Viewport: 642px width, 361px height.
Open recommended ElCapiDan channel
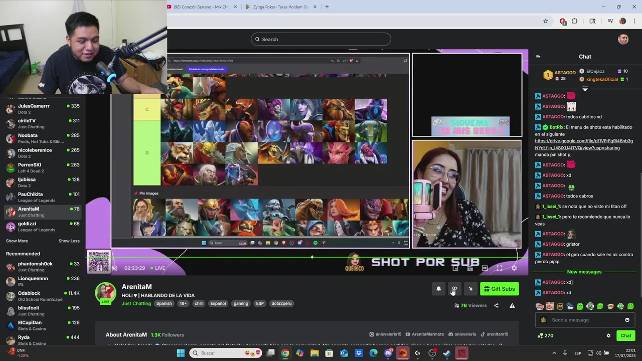[x=43, y=325]
